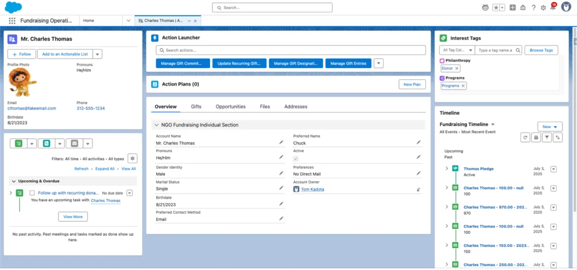
Task: Expand the Thomas Pledge timeline entry
Action: pyautogui.click(x=446, y=168)
